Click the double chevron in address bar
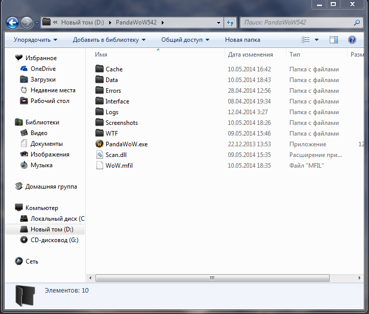Viewport: 369px width, 314px height. click(x=55, y=22)
